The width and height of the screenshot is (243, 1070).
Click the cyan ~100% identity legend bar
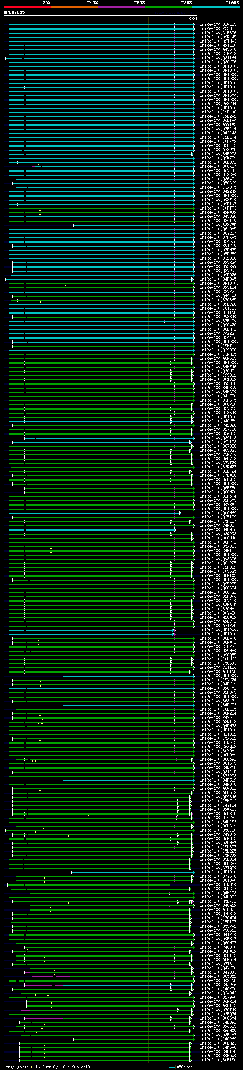tap(216, 7)
